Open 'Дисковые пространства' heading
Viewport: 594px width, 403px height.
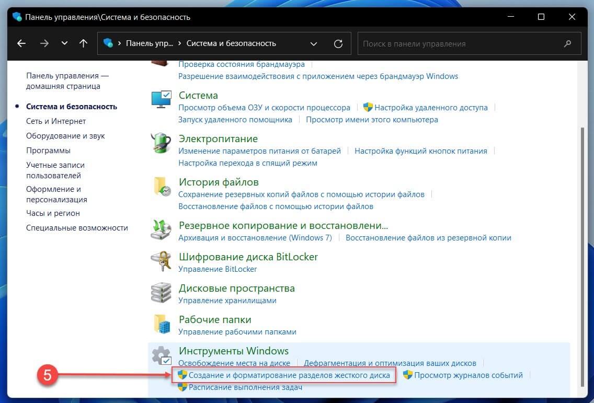coord(237,288)
